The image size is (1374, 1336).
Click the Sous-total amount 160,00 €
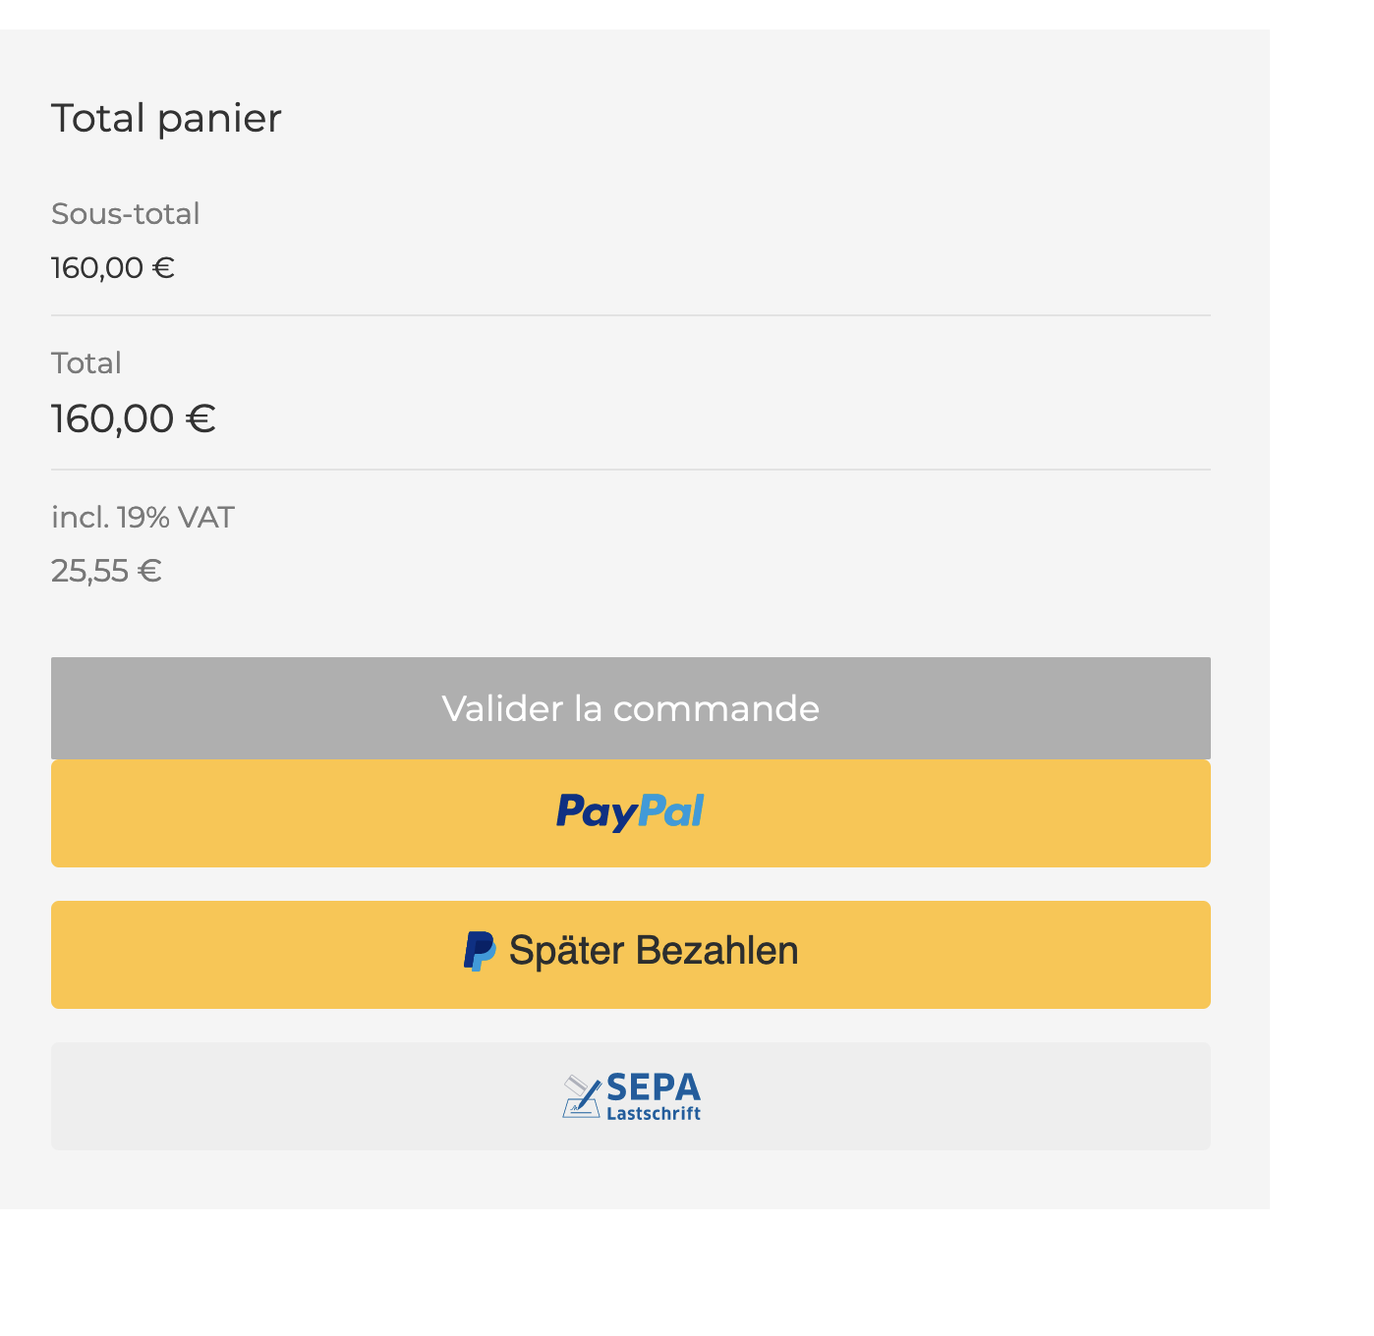coord(113,267)
